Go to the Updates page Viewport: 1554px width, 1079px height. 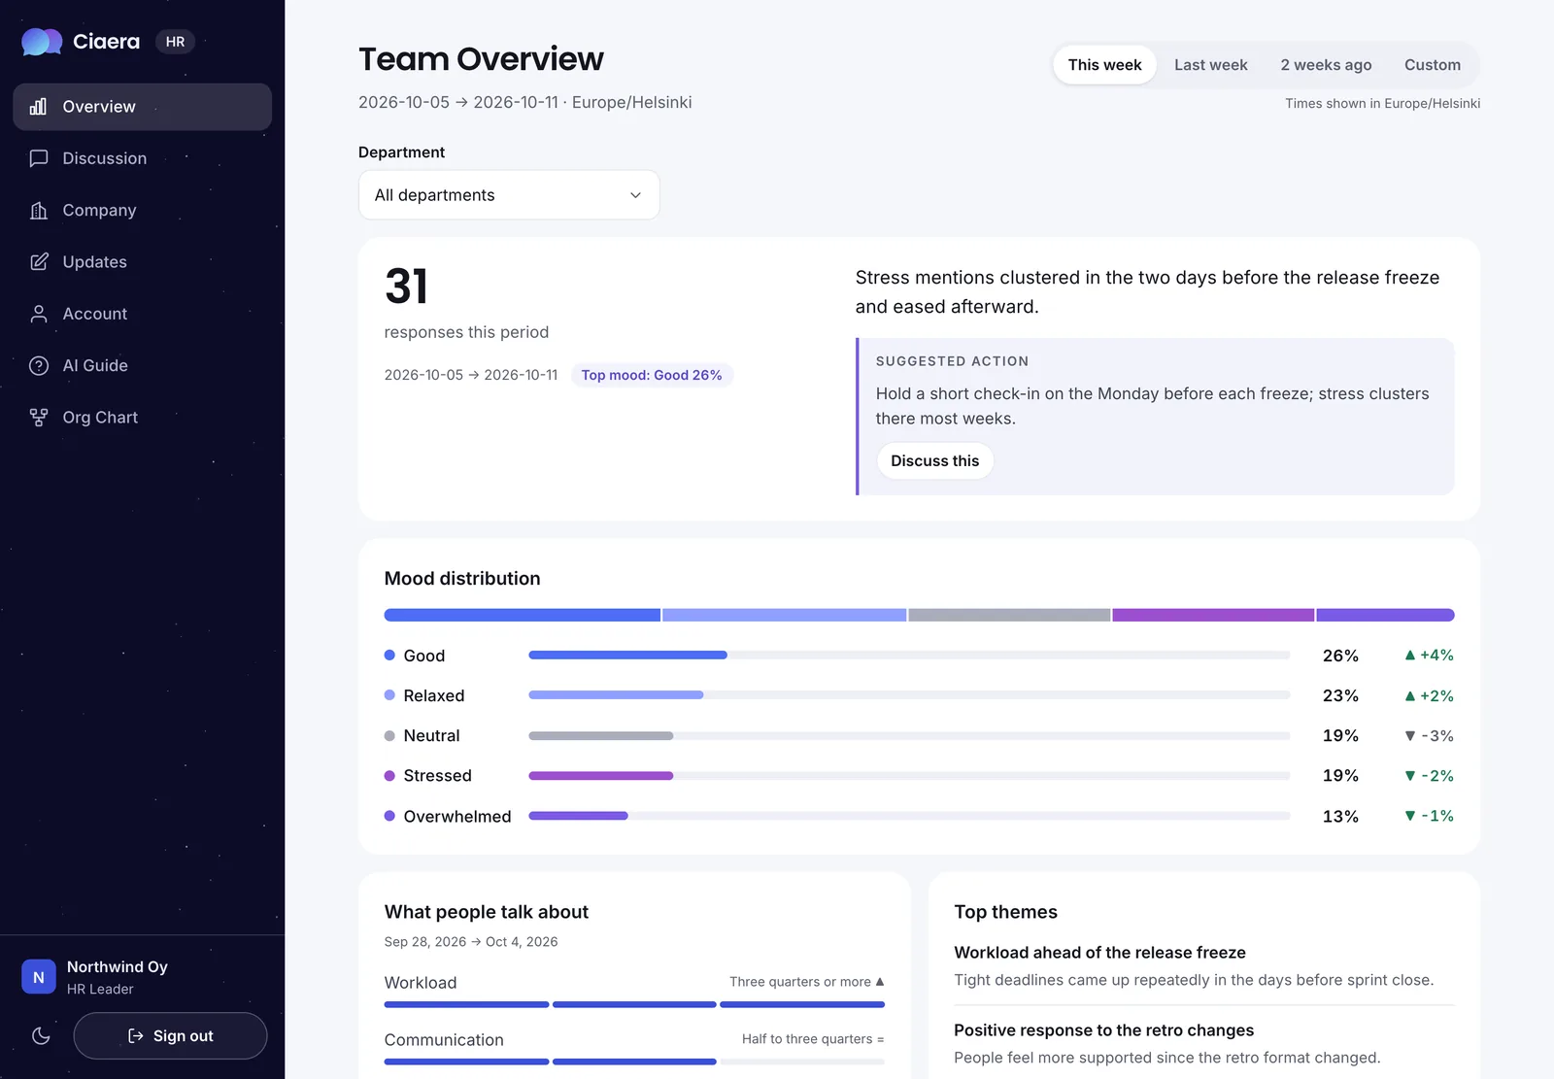(x=142, y=262)
